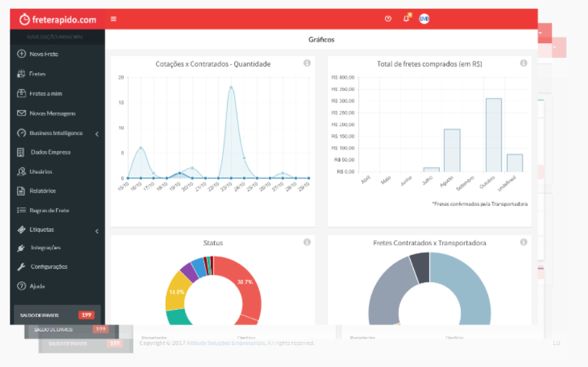Image resolution: width=588 pixels, height=367 pixels.
Task: Open Configurações in sidebar
Action: [x=49, y=267]
